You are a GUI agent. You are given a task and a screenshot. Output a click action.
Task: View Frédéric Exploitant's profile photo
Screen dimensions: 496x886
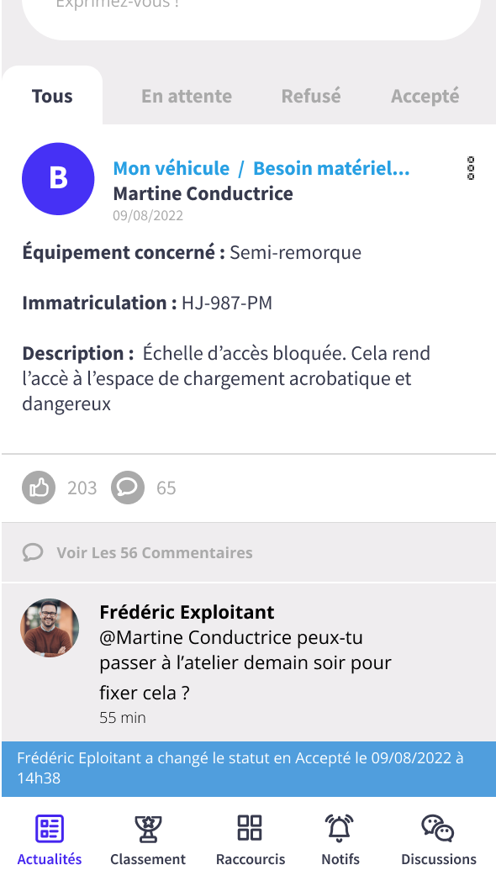coord(50,628)
